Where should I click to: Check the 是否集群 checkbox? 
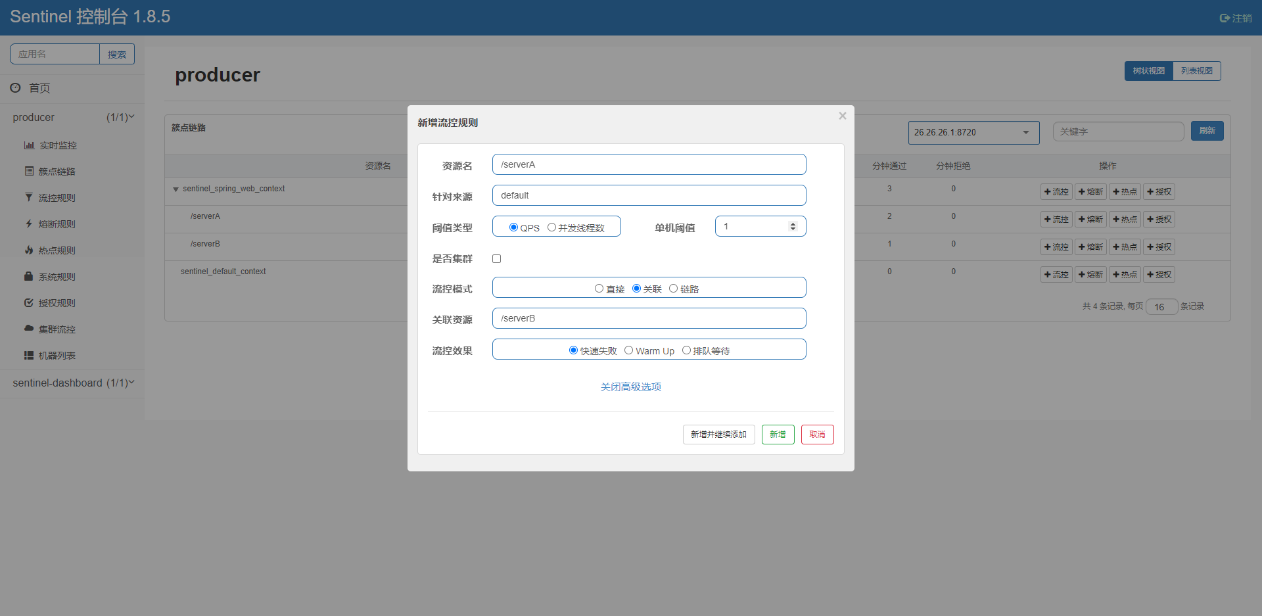click(x=496, y=258)
